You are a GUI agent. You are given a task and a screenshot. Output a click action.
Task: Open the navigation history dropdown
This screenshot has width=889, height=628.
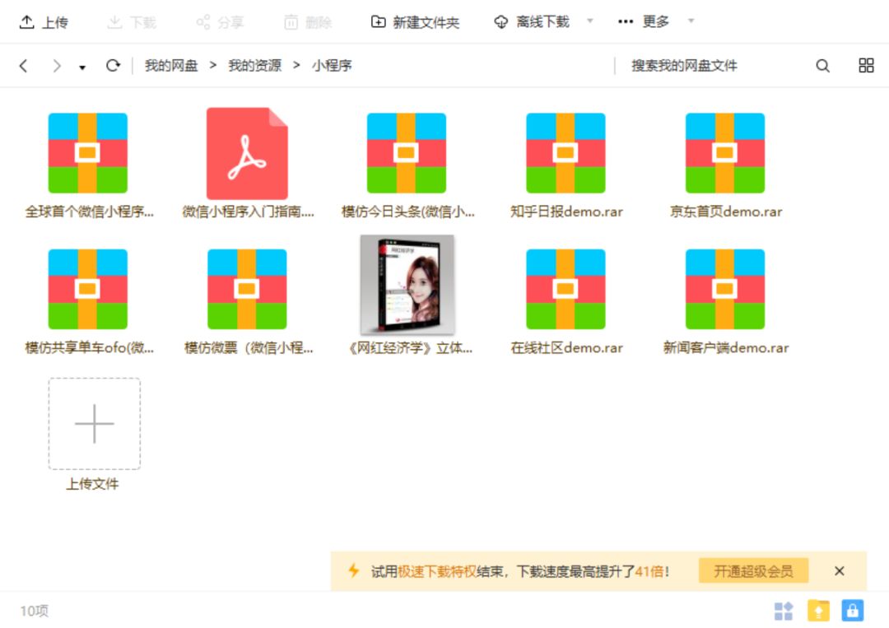point(82,67)
